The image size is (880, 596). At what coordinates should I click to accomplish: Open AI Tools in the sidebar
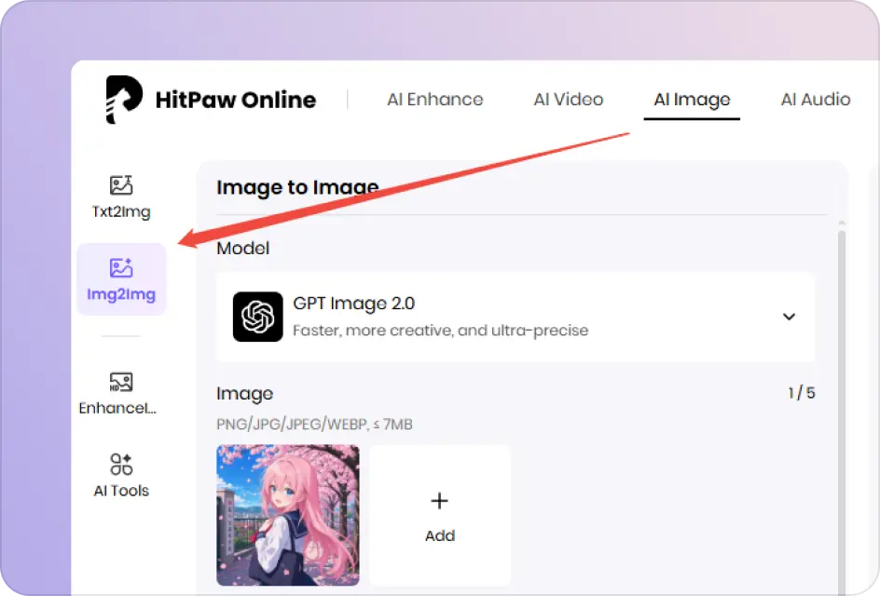tap(121, 476)
